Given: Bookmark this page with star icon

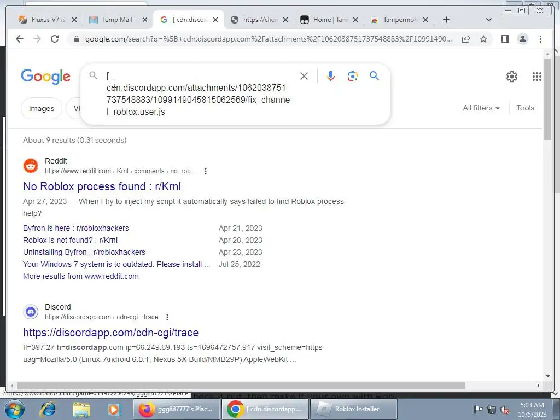Looking at the screenshot, I should point(483,39).
